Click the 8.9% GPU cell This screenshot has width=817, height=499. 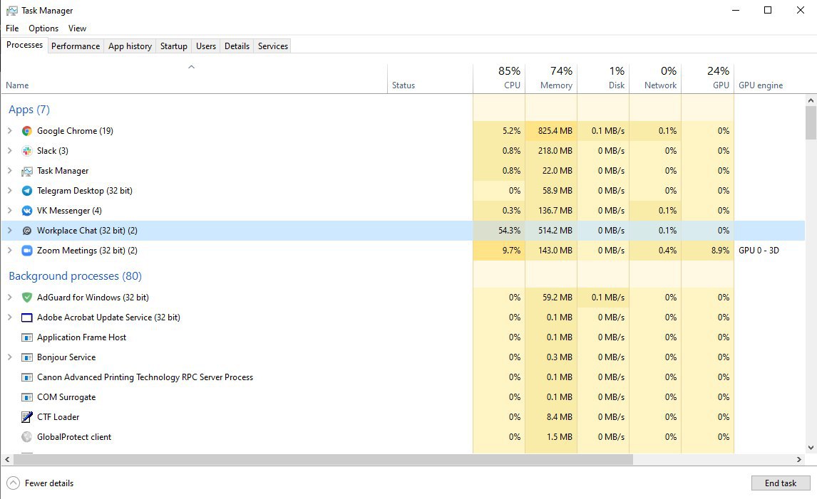tap(708, 251)
